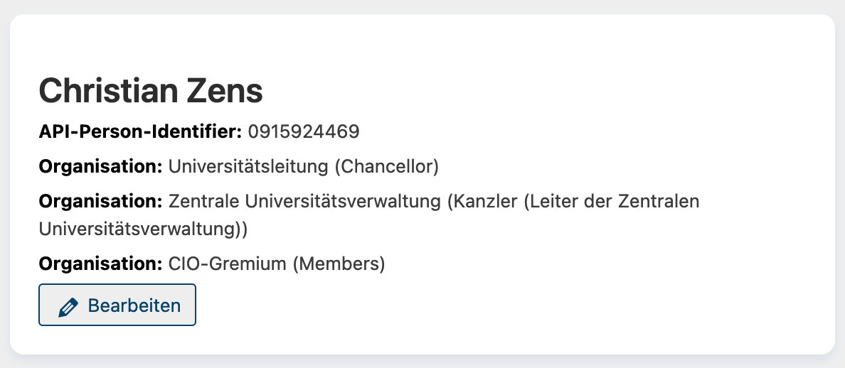Select the Christian Zens heading

coord(151,90)
